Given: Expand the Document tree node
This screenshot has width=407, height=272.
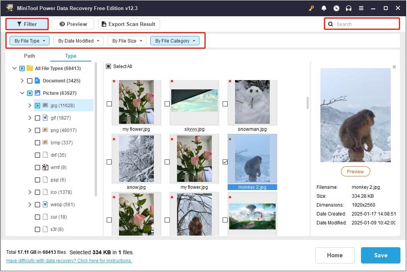Looking at the screenshot, I should click(x=22, y=81).
